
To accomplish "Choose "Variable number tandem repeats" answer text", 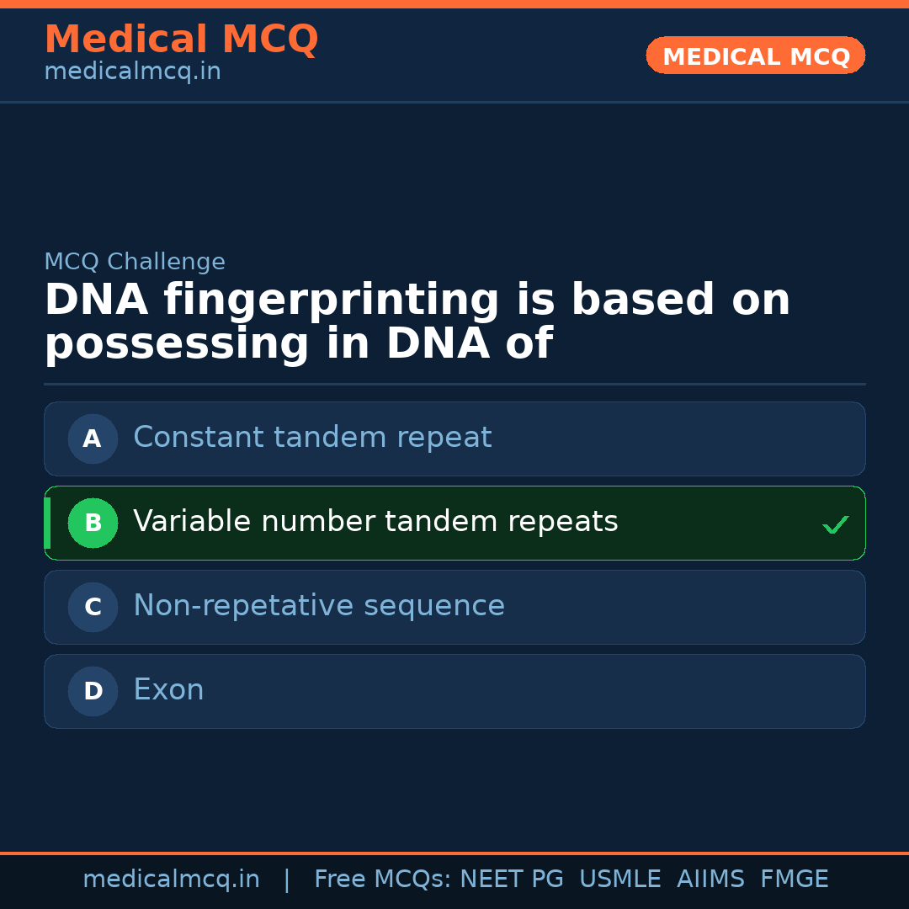I will click(375, 522).
